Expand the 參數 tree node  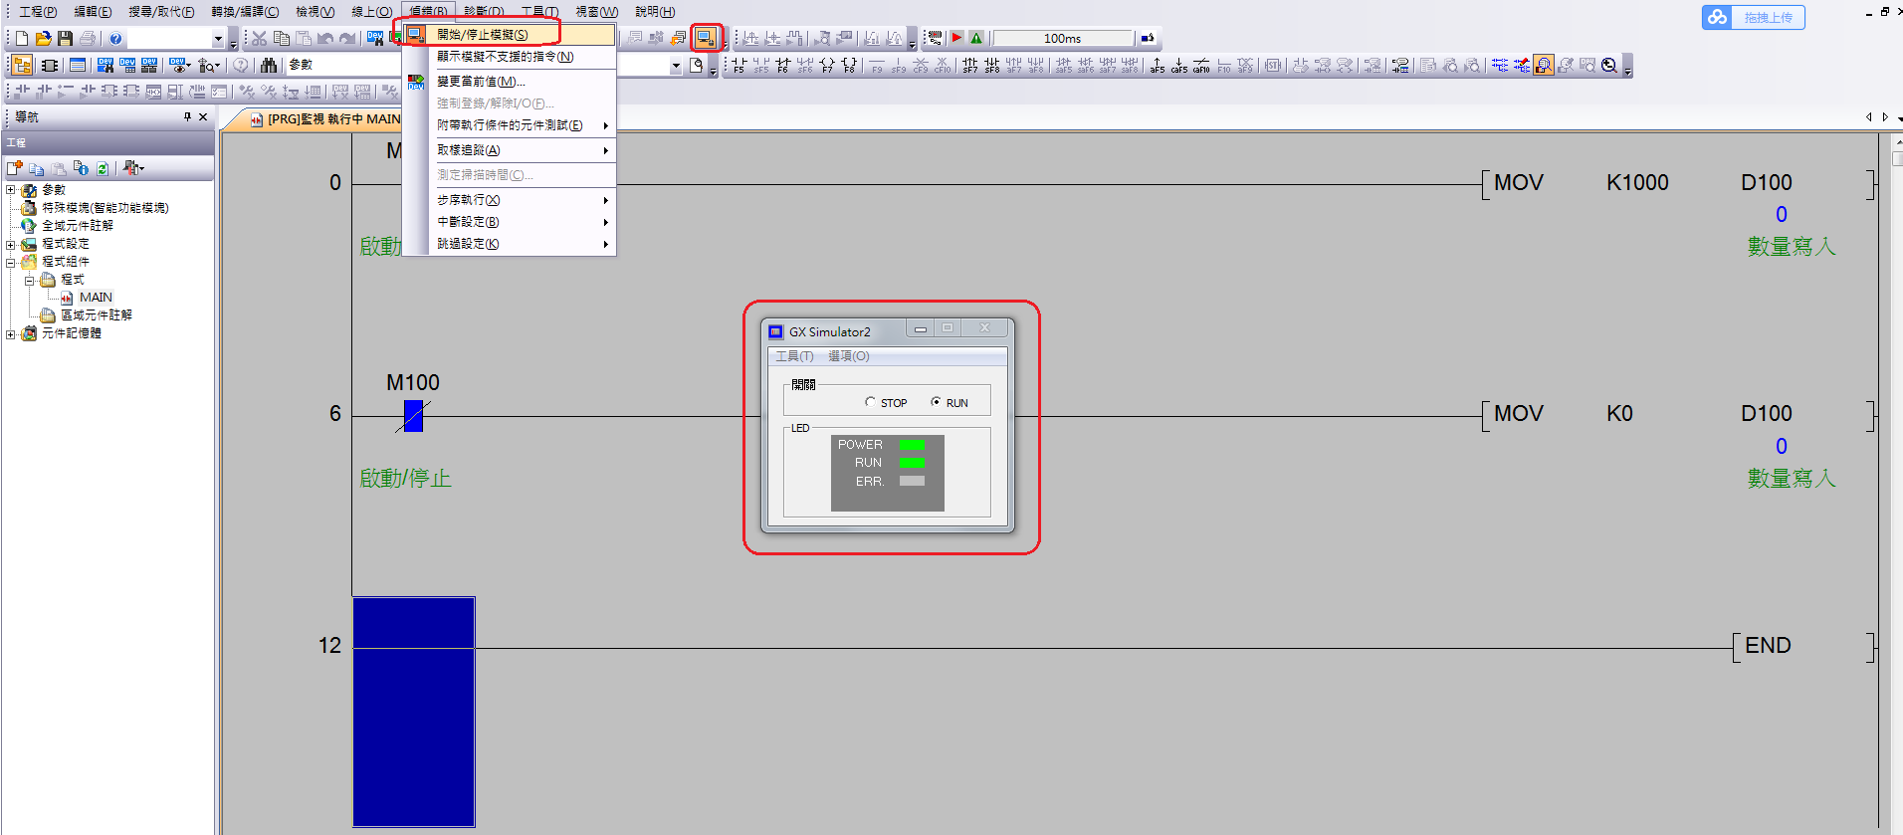(x=11, y=190)
